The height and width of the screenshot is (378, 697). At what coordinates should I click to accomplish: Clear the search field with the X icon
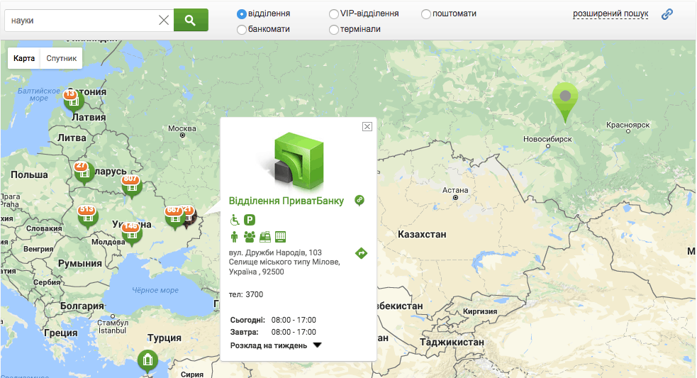164,21
